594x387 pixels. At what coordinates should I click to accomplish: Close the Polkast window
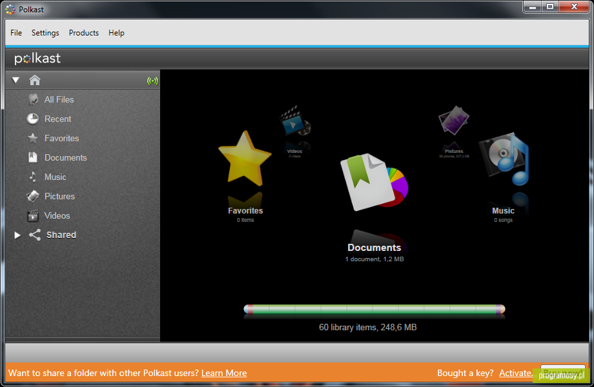pyautogui.click(x=574, y=7)
